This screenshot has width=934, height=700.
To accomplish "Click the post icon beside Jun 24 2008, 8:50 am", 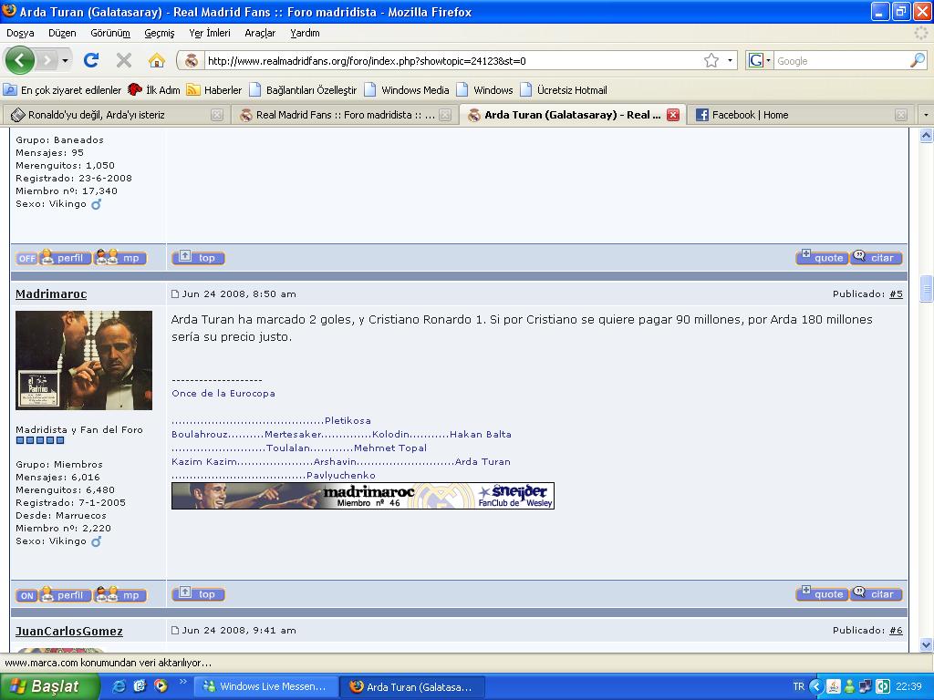I will point(175,294).
